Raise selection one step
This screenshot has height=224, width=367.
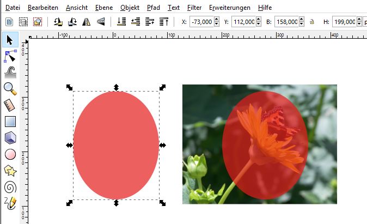pos(150,22)
